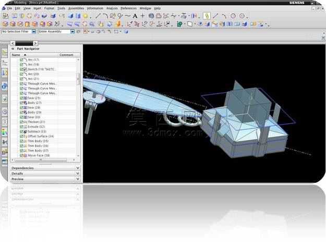Uncheck the Arc (17) feature checkbox

pyautogui.click(x=21, y=60)
